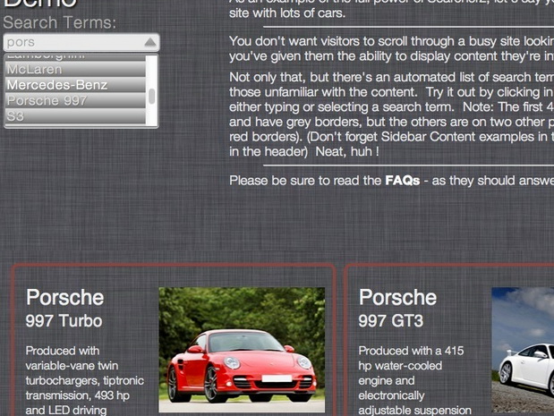Screen dimensions: 554x416
Task: Open the white Porsche 997 GT3 photo
Action: (x=523, y=350)
